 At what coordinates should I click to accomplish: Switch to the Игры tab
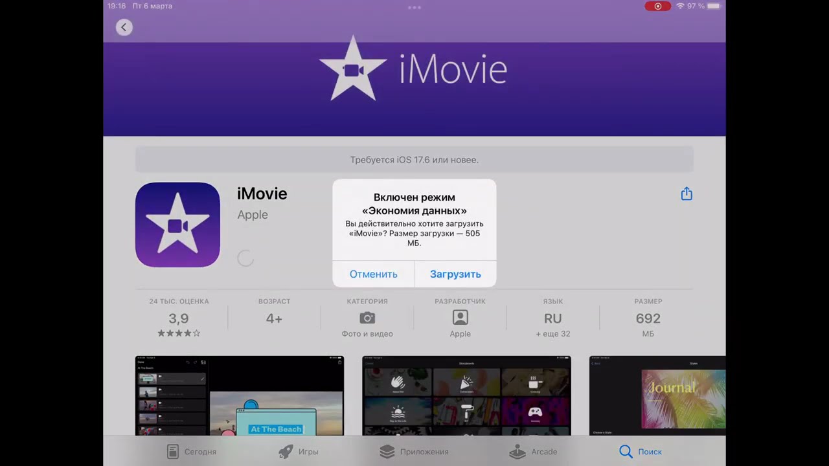(299, 452)
